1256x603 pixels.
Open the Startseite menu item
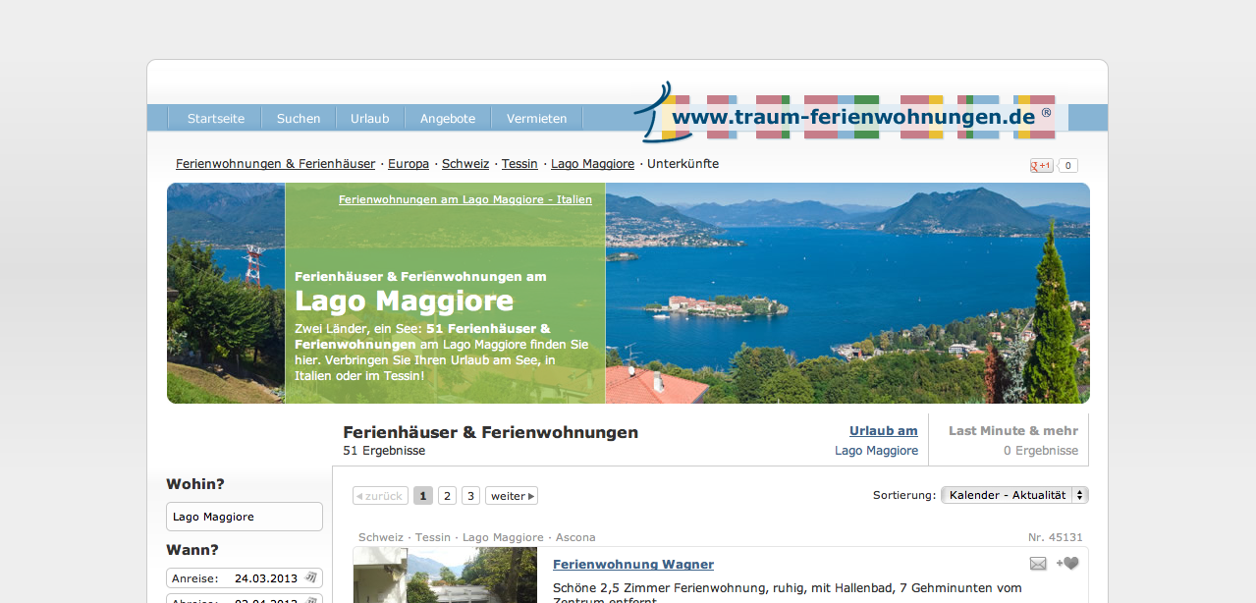(216, 118)
